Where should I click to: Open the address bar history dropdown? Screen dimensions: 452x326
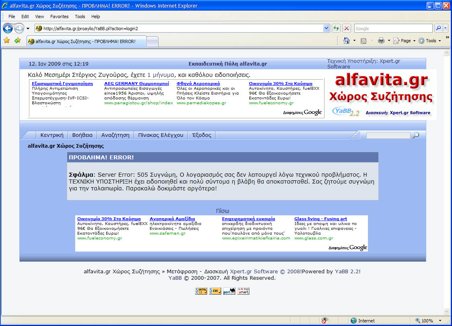click(327, 29)
